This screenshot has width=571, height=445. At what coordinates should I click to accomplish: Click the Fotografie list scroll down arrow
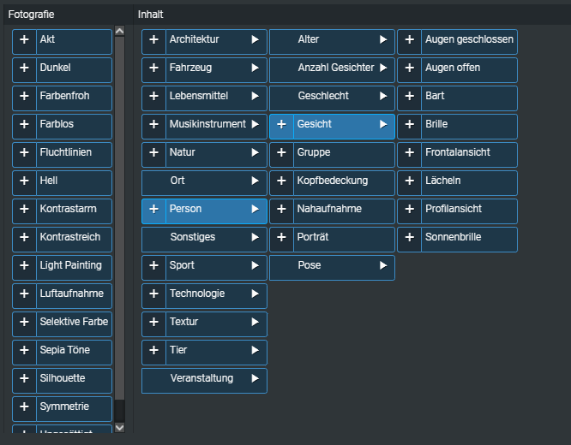pos(119,426)
